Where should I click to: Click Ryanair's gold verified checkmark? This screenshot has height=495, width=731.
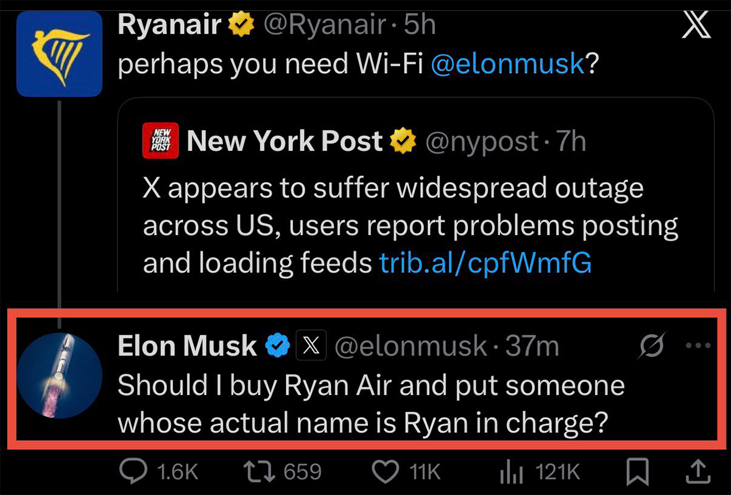(x=242, y=26)
